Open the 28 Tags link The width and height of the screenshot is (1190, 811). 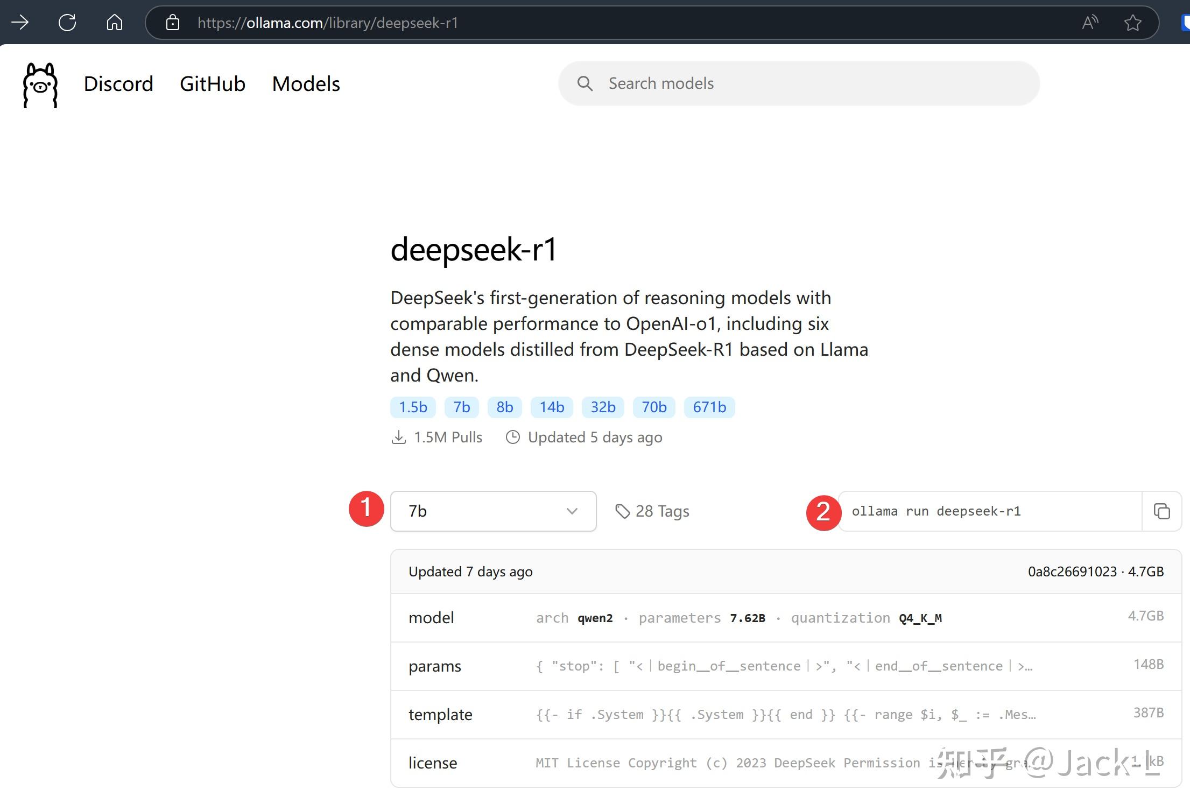pos(662,511)
